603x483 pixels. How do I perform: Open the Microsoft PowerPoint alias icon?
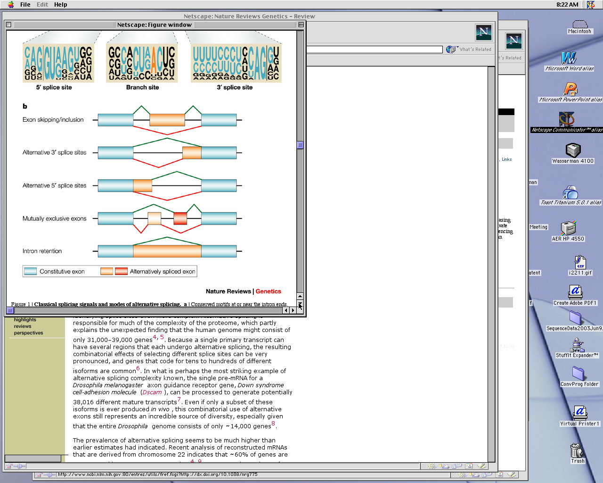[570, 90]
